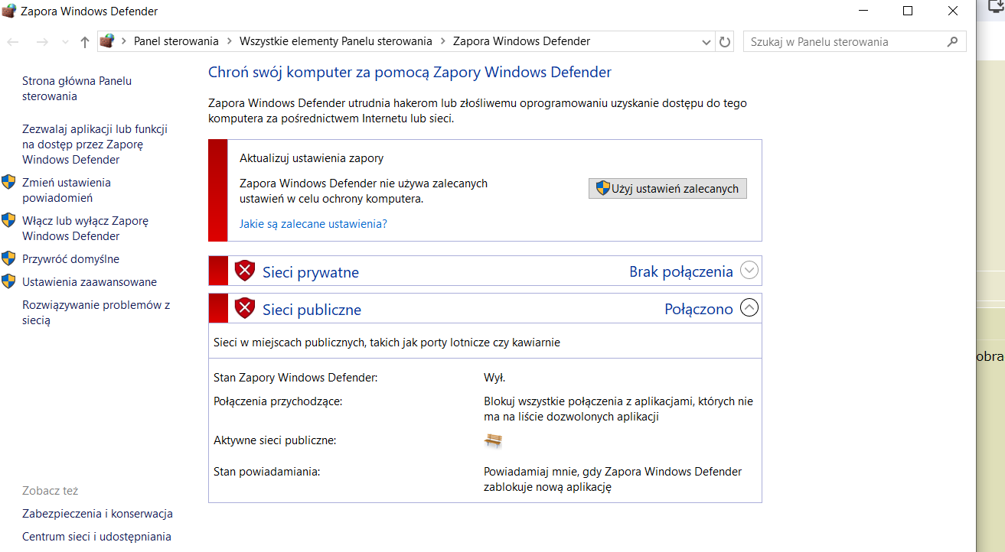Viewport: 1005px width, 552px height.
Task: Click the red shield icon for Sieci publiczne
Action: 244,308
